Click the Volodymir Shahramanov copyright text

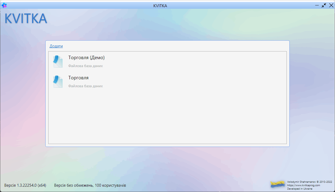tap(310, 182)
